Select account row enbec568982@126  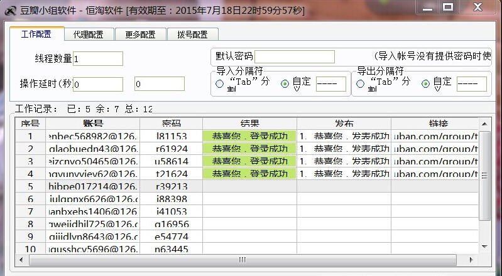(x=93, y=136)
